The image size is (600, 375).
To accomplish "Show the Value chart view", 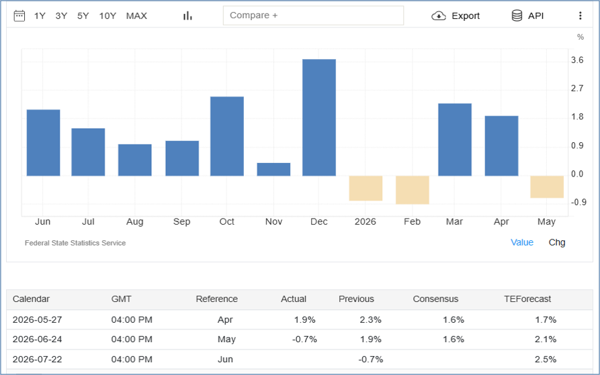I will (522, 242).
